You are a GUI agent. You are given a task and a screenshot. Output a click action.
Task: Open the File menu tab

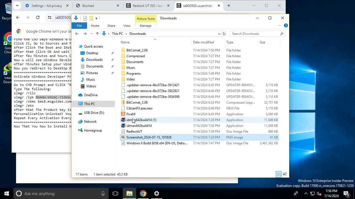click(79, 26)
